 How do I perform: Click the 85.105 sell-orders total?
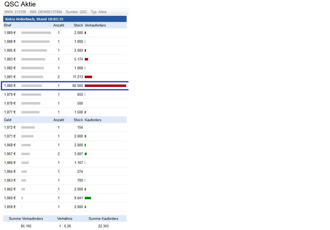pos(26,226)
